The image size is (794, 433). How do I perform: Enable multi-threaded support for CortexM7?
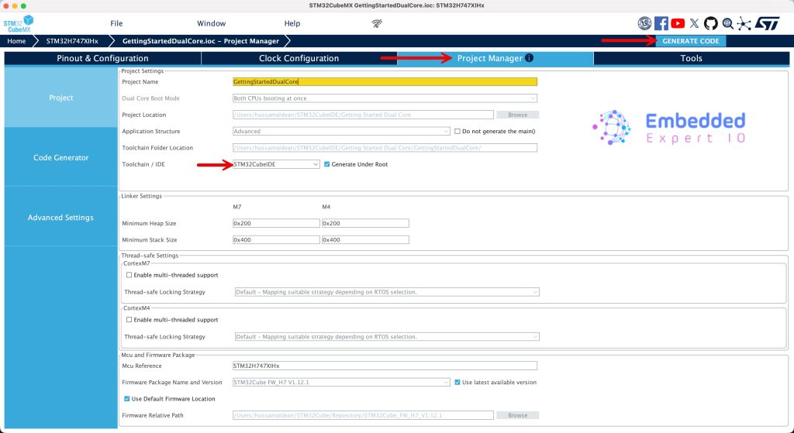(x=129, y=275)
